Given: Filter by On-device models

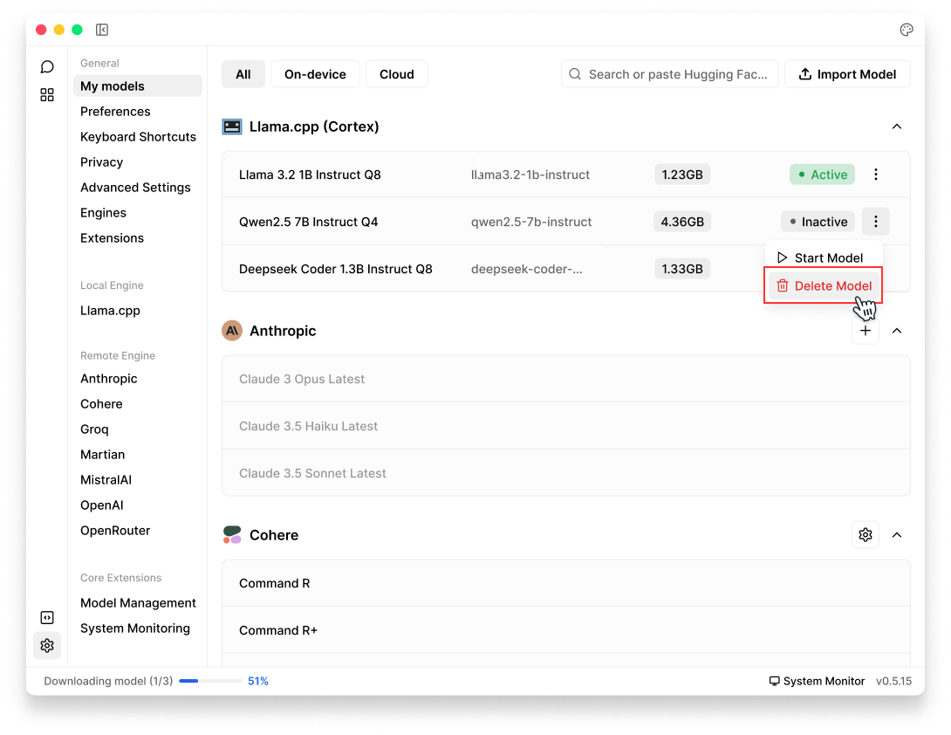Looking at the screenshot, I should (315, 74).
